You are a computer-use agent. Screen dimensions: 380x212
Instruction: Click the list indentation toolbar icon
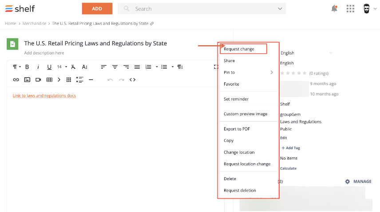(x=80, y=80)
